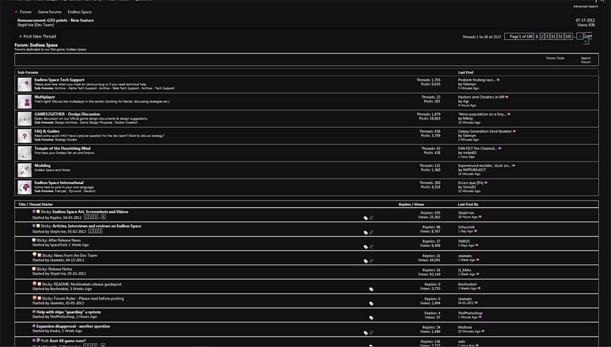Open thread 'Articles, Interviews and reviews on Endless Space'
This screenshot has height=347, width=611.
97,226
